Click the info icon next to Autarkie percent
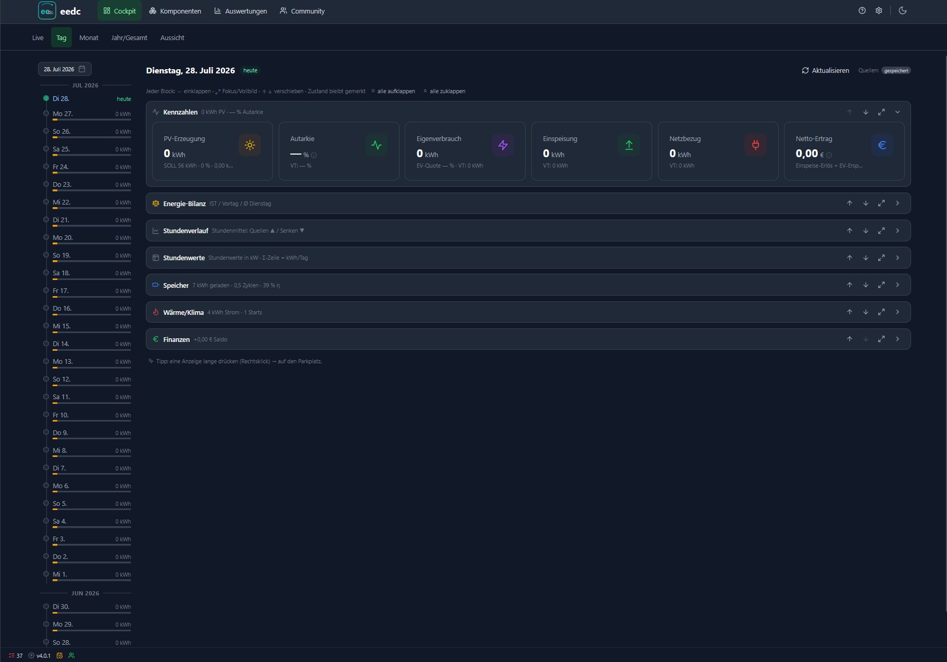The height and width of the screenshot is (662, 947). click(314, 155)
